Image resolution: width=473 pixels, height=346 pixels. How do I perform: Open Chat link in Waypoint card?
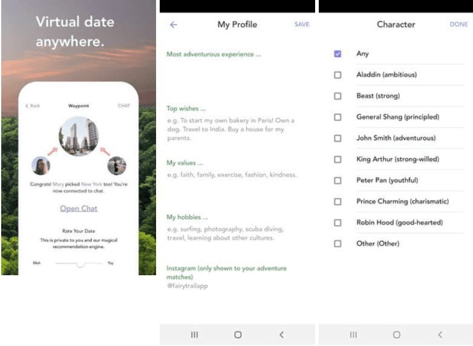point(79,209)
